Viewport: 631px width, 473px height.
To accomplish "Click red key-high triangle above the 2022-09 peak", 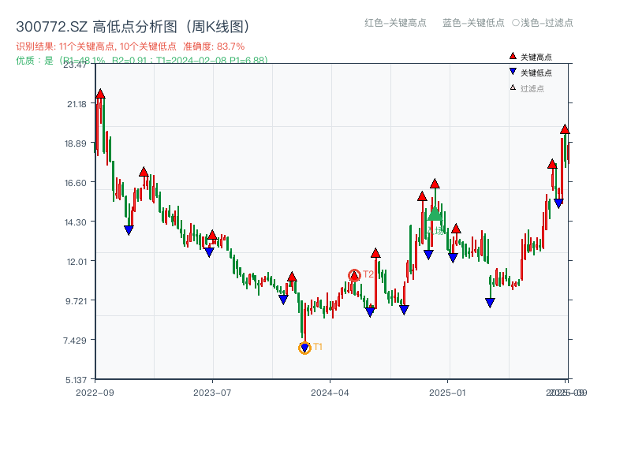I will click(100, 92).
